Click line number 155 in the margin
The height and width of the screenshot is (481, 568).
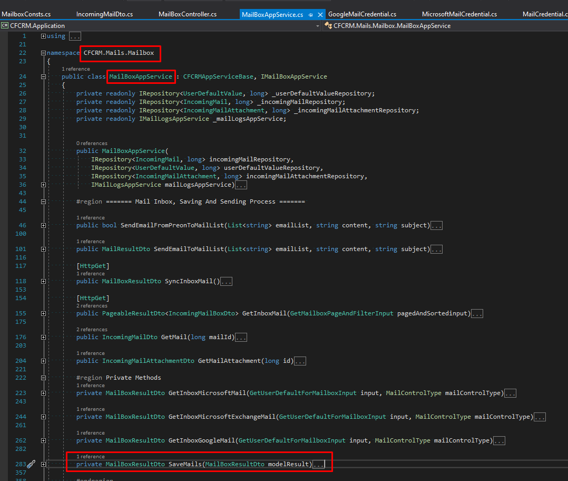point(21,313)
